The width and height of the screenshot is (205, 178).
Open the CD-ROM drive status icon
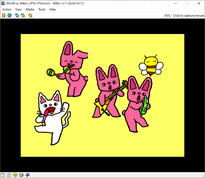tap(15, 175)
